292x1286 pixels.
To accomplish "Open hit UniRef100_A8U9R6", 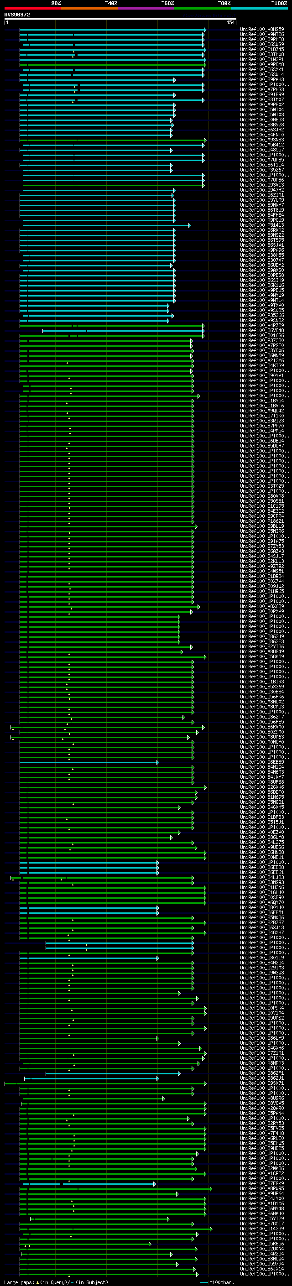I will click(x=262, y=1099).
